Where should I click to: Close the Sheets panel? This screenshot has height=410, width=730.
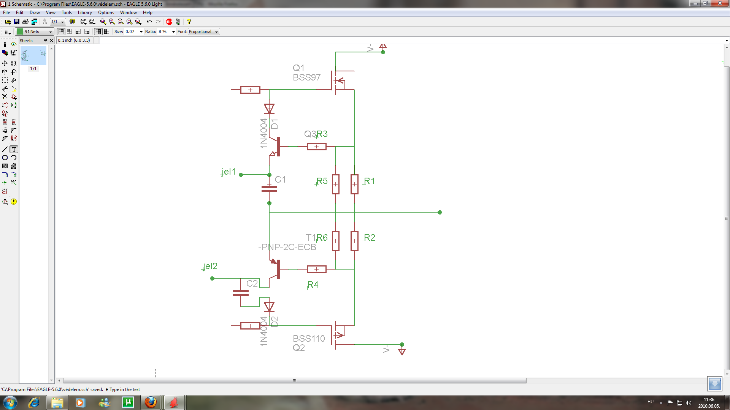pos(51,40)
